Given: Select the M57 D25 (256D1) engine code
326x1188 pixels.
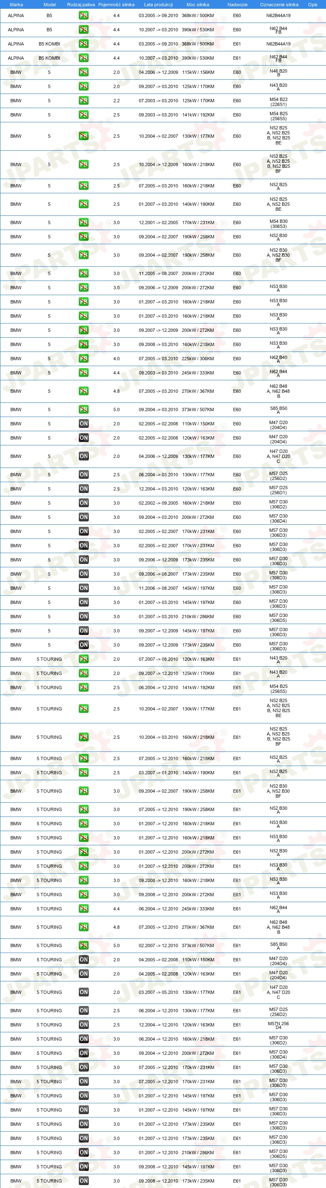Looking at the screenshot, I should coord(278,490).
